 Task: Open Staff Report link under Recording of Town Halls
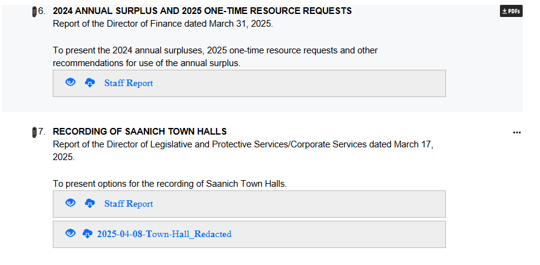click(129, 204)
